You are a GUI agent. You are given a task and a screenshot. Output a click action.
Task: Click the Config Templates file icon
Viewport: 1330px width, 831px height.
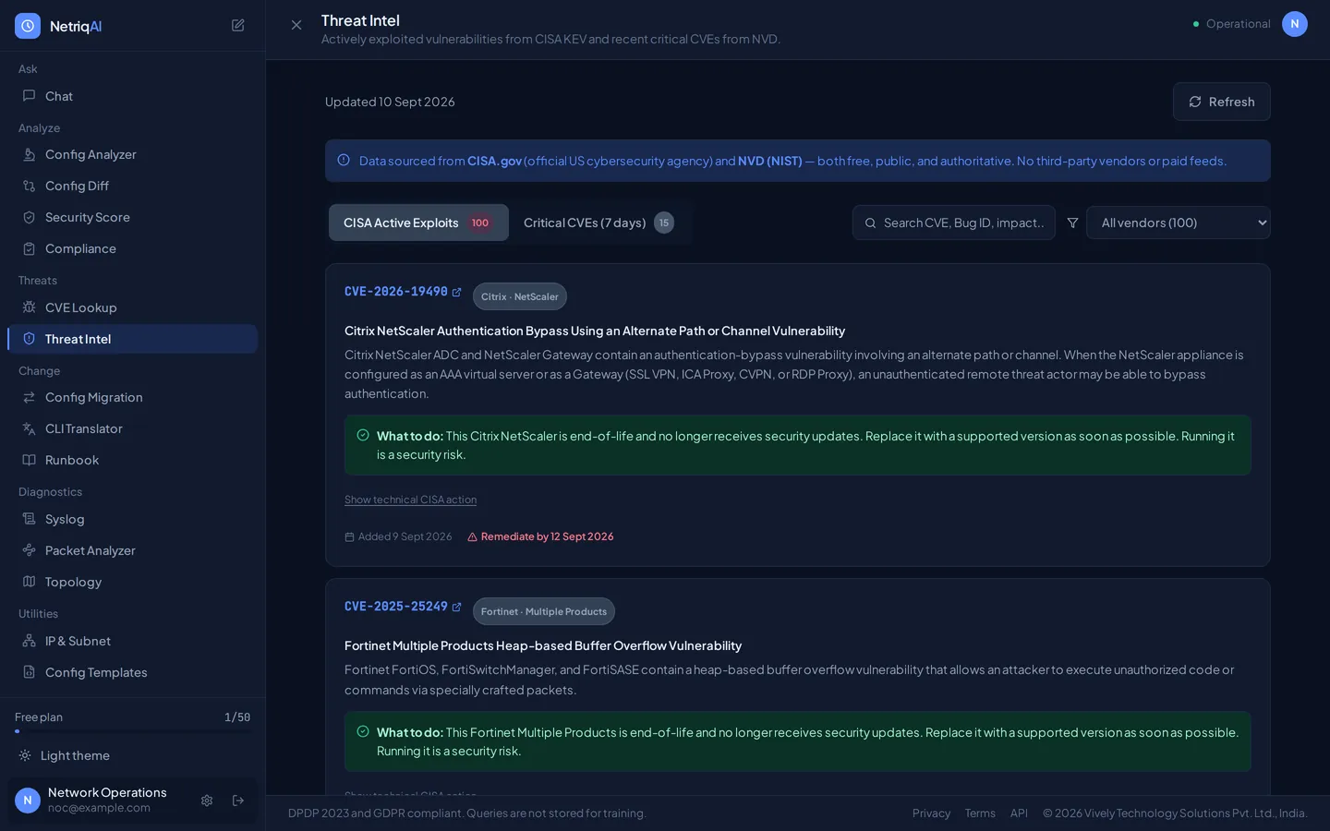29,672
